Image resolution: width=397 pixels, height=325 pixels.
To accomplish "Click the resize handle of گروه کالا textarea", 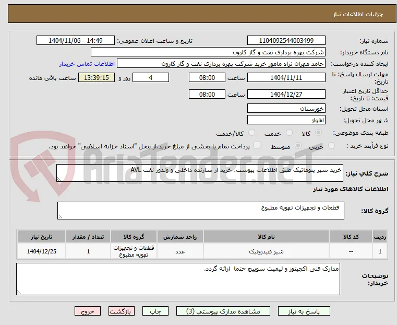I will tap(60, 216).
